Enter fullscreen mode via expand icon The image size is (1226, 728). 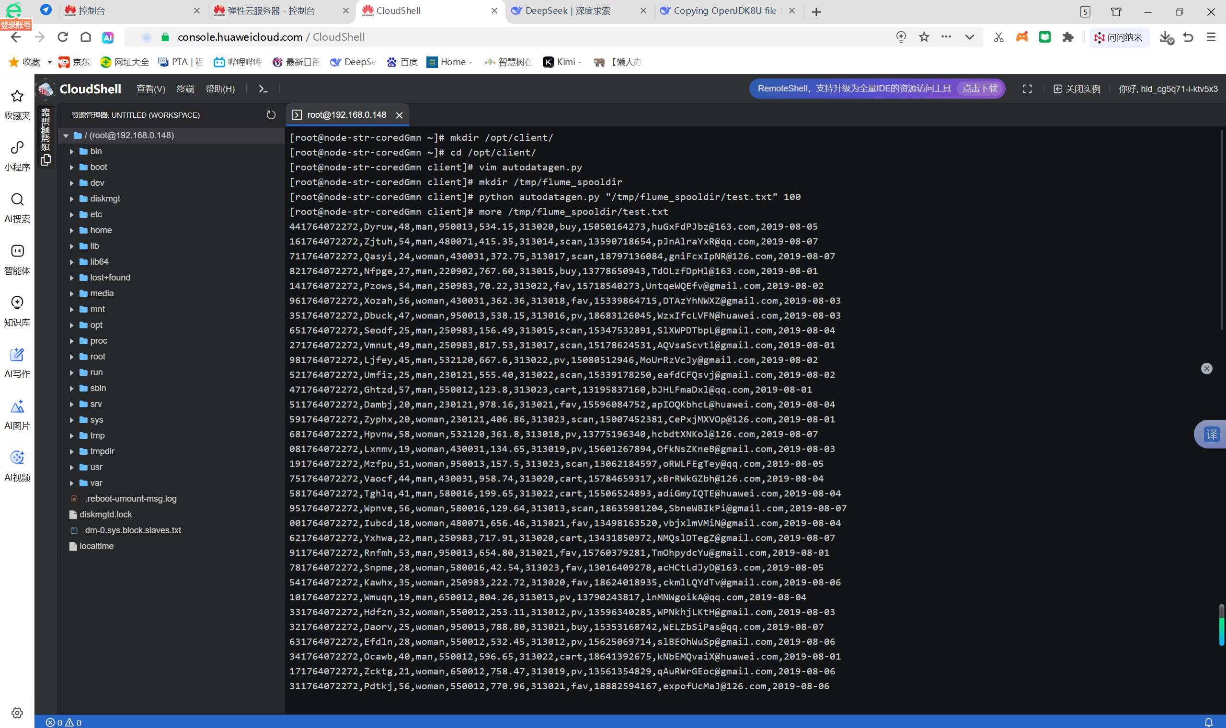[x=1027, y=89]
